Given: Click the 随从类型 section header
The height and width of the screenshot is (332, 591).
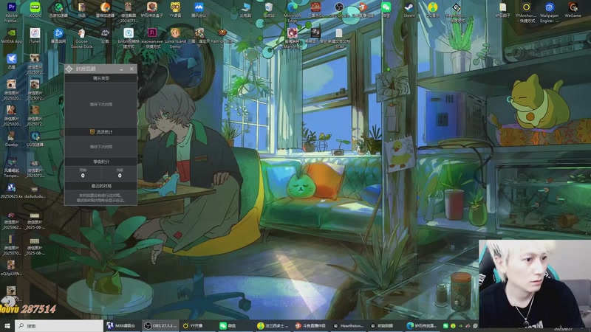Looking at the screenshot, I should (x=100, y=78).
